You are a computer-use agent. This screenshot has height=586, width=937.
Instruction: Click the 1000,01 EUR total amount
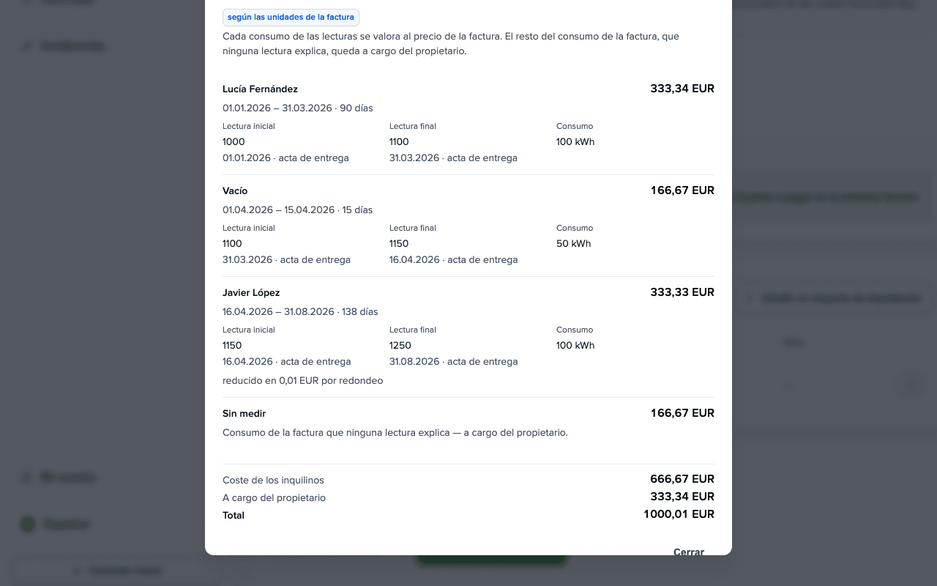click(x=679, y=514)
